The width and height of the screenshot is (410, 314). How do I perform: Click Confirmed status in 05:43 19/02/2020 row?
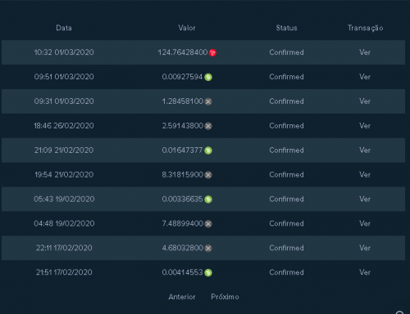pos(286,199)
